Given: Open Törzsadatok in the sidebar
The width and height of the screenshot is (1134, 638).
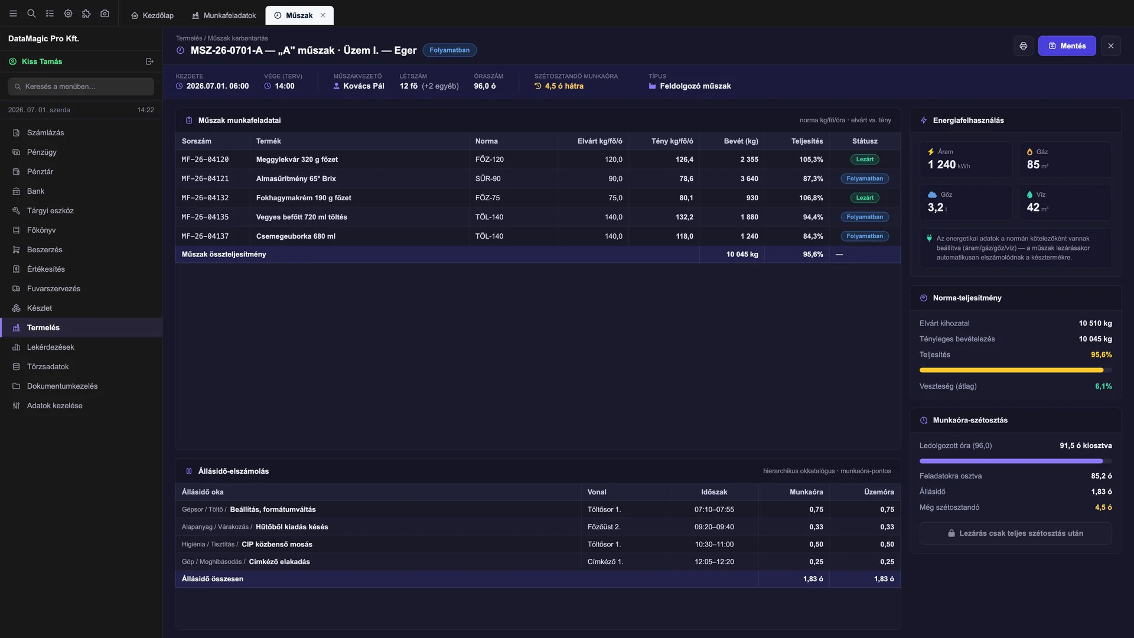Looking at the screenshot, I should point(81,367).
